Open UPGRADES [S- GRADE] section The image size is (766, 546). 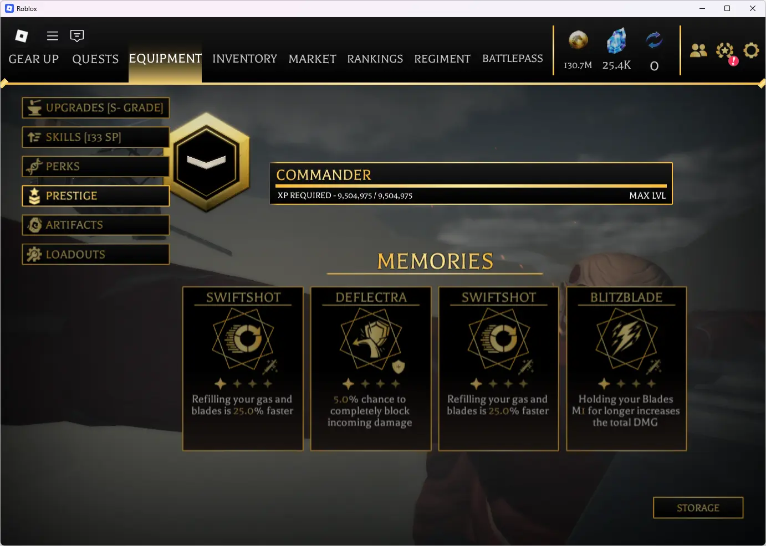pos(96,108)
